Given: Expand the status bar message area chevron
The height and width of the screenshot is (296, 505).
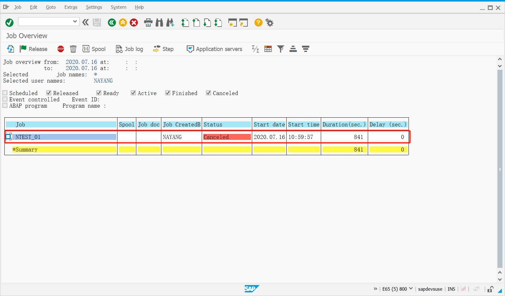Looking at the screenshot, I should coord(376,289).
